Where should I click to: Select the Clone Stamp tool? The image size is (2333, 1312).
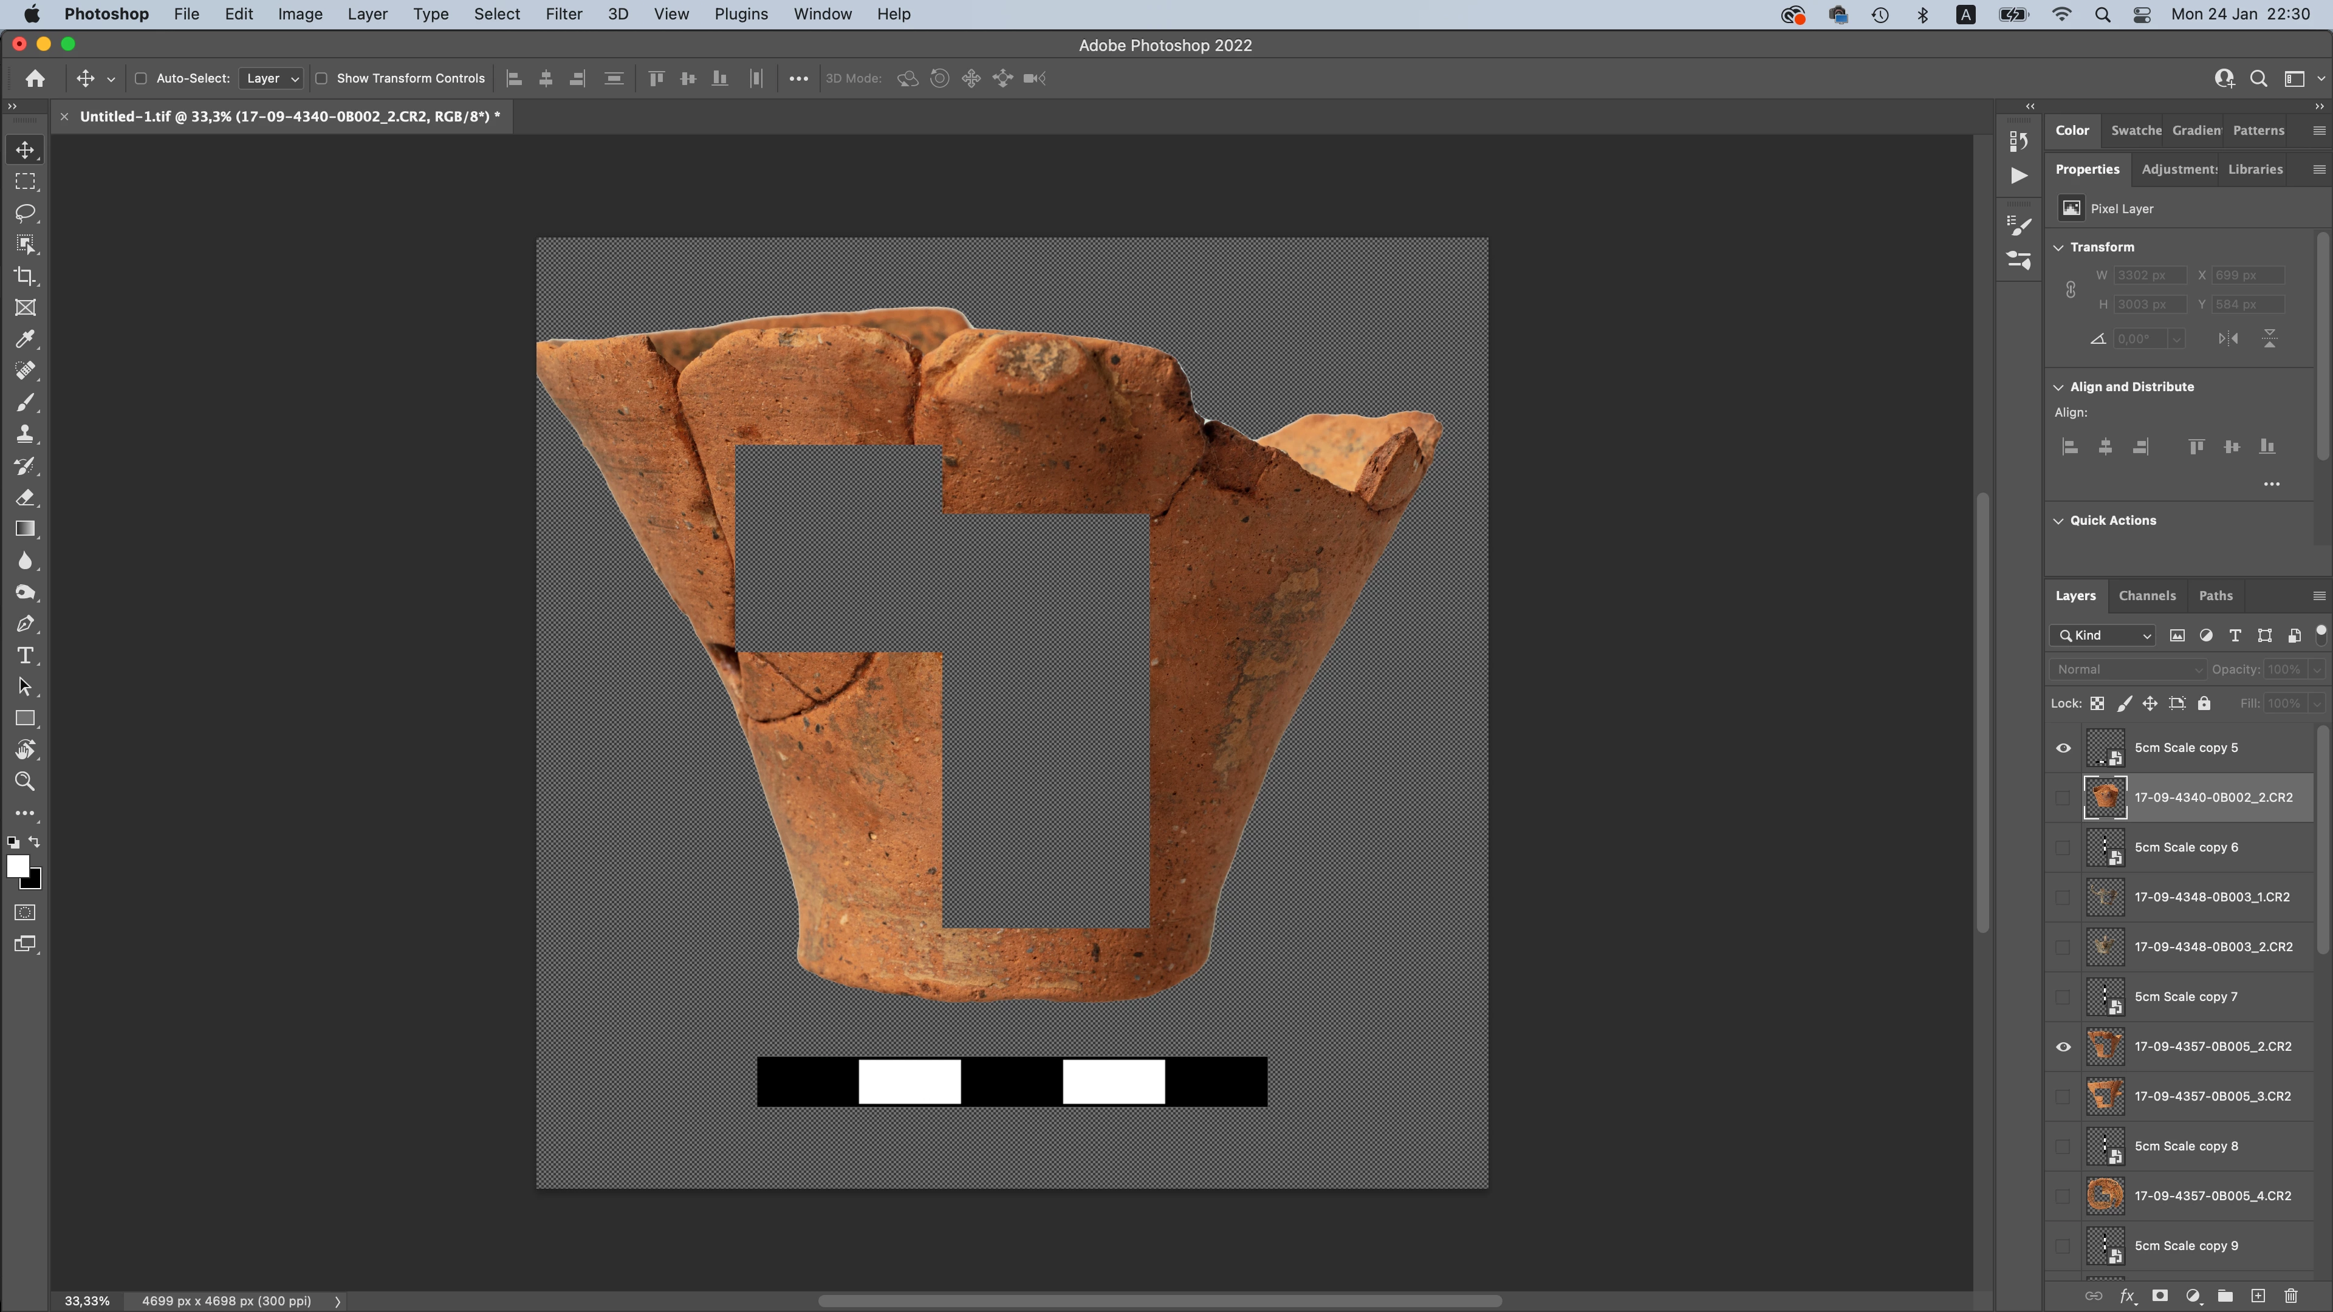click(26, 434)
